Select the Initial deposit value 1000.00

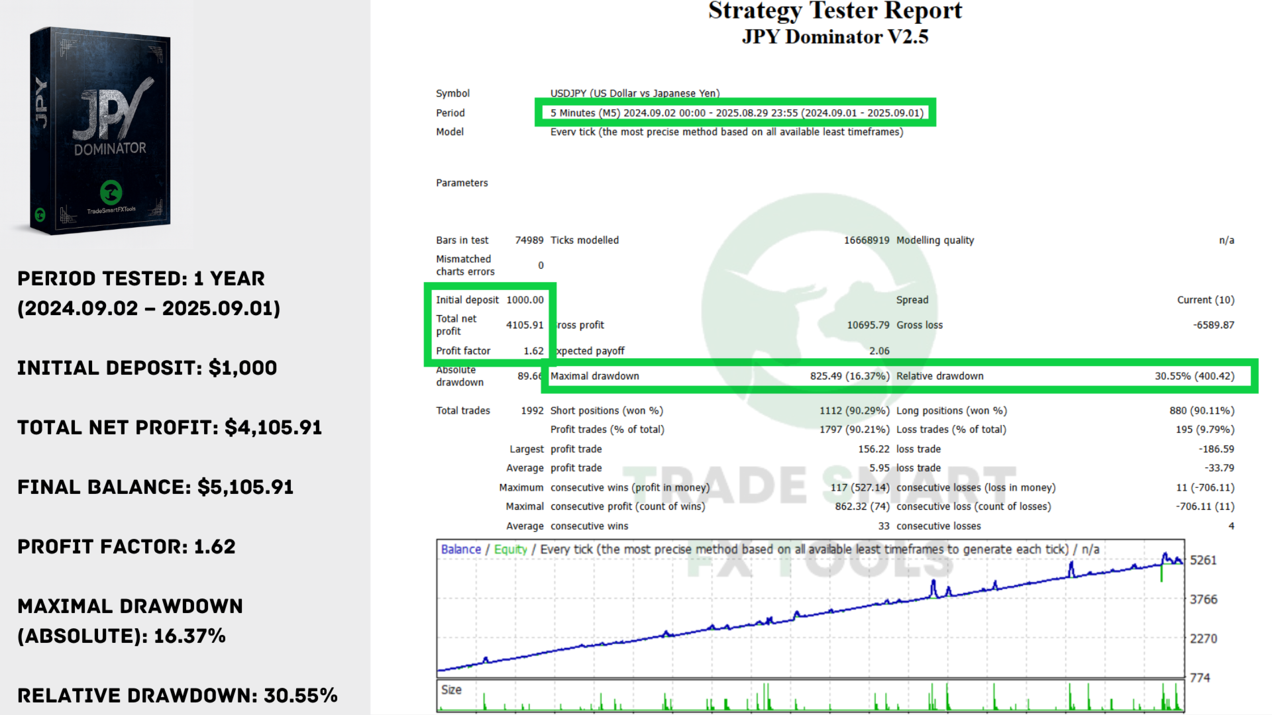tap(525, 300)
